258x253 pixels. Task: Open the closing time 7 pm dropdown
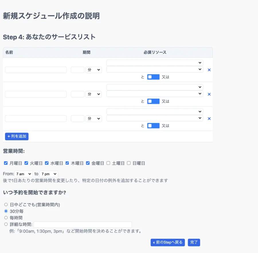[48, 174]
